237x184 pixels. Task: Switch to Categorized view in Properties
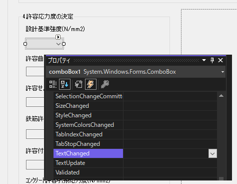coord(53,84)
